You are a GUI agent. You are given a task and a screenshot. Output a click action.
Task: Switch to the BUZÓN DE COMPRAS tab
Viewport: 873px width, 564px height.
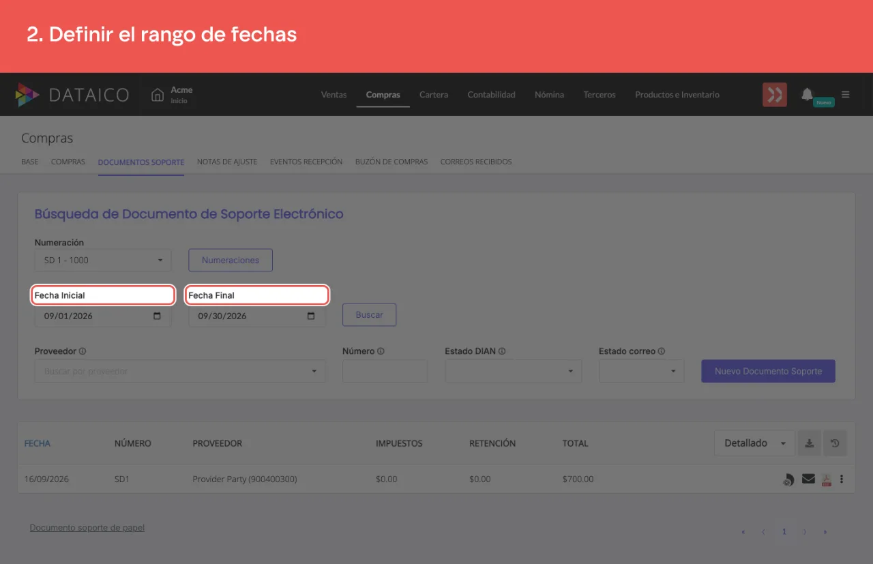pyautogui.click(x=391, y=162)
